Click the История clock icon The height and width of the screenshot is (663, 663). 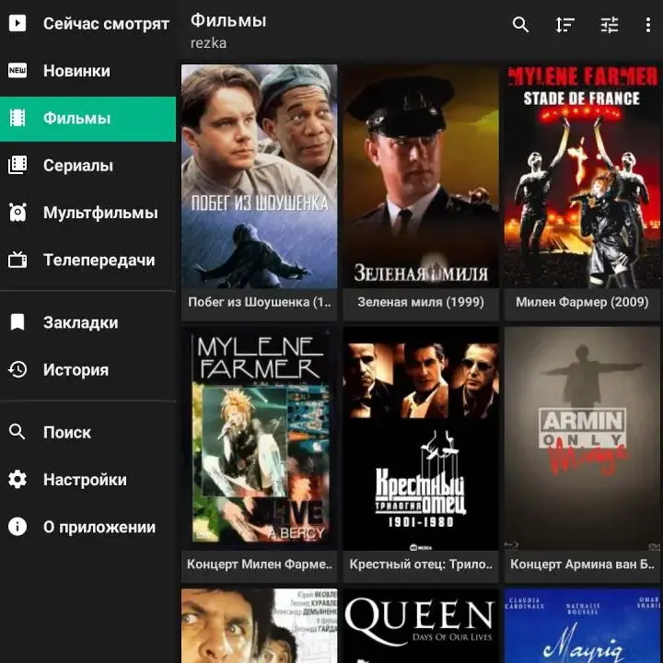pyautogui.click(x=17, y=369)
